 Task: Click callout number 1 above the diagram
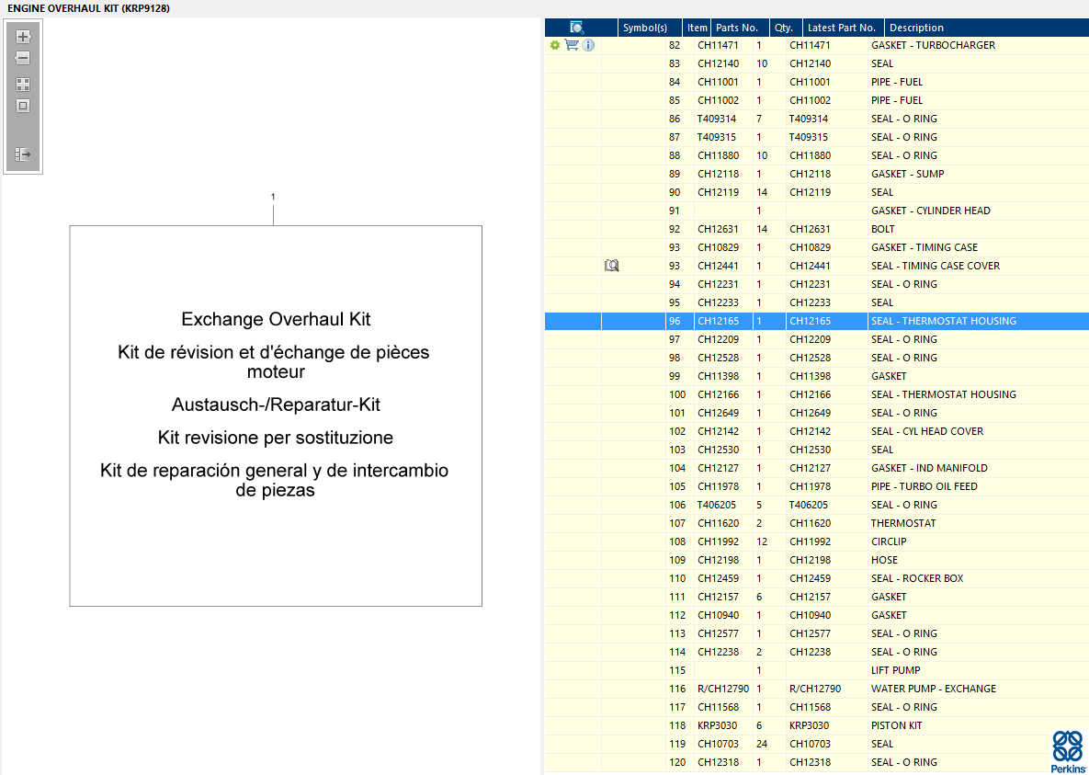point(273,197)
